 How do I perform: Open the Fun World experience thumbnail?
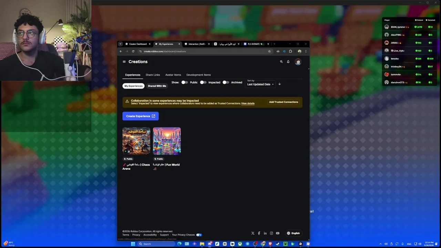point(167,141)
